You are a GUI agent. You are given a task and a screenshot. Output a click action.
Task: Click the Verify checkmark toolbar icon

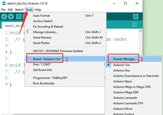point(4,16)
